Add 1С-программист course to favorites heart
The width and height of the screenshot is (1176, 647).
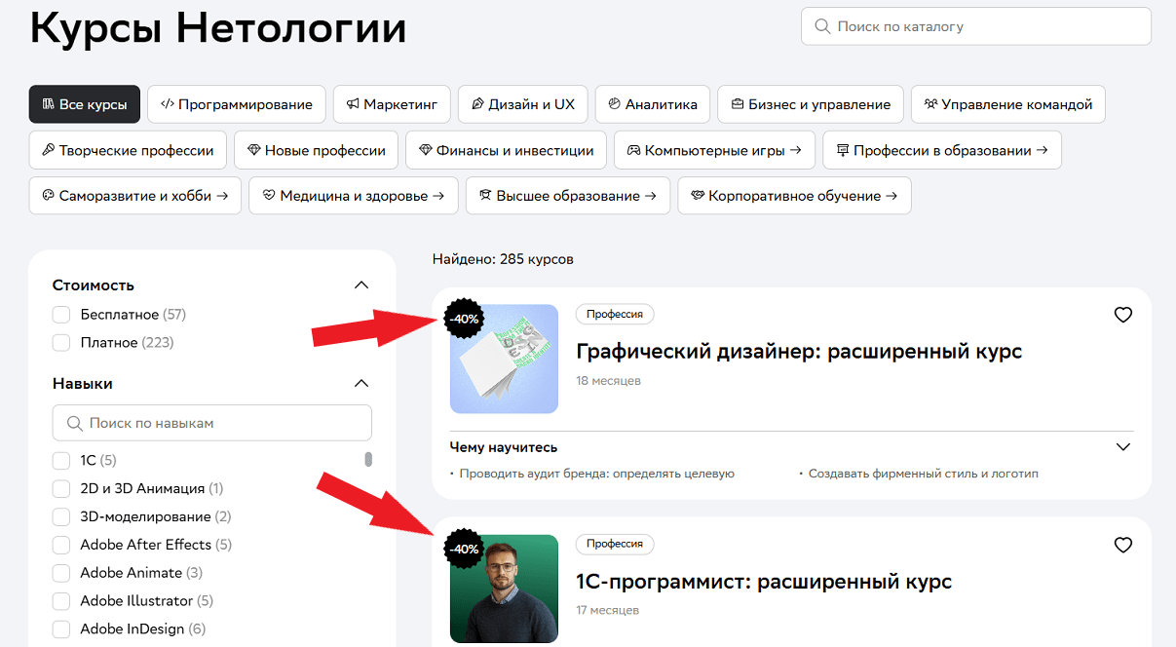[1123, 545]
